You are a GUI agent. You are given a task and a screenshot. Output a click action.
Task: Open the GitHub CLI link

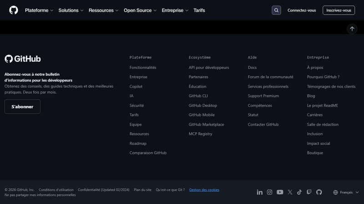click(198, 96)
